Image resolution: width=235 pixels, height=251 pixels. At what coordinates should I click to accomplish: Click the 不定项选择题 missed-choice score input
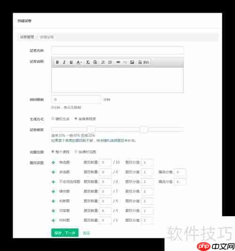(x=180, y=182)
